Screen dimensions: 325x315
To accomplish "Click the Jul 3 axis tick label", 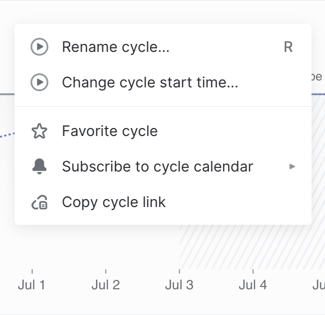I will coord(179,285).
